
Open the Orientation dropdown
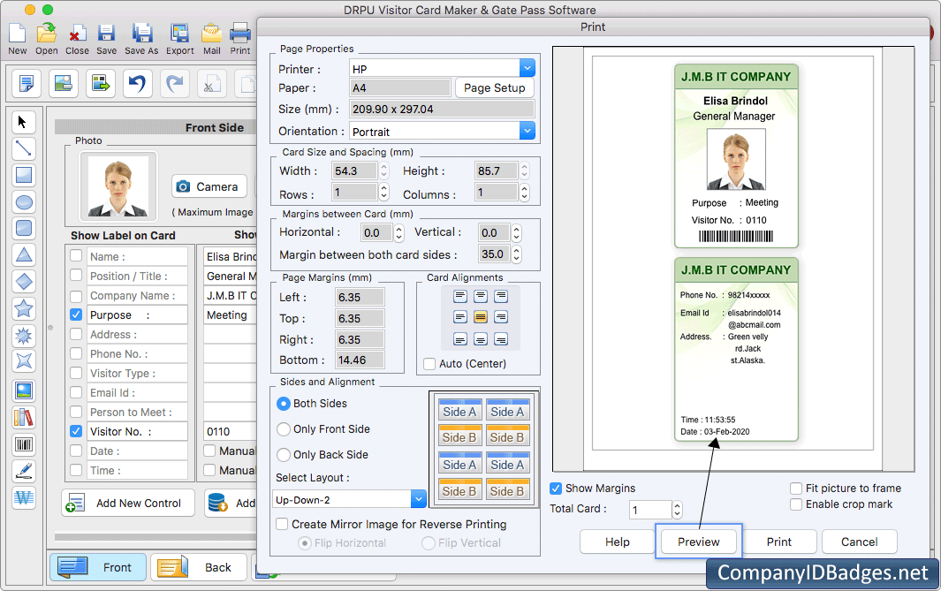pyautogui.click(x=527, y=131)
